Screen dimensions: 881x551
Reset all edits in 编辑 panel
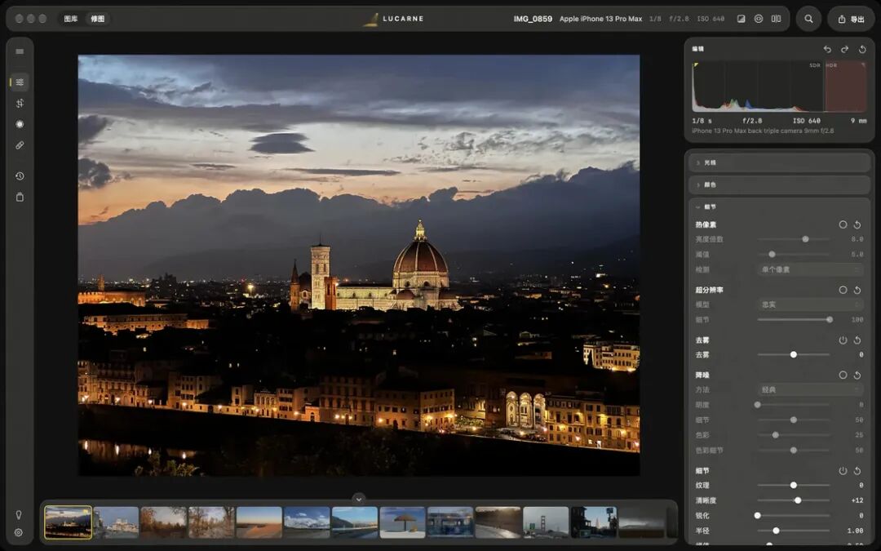pos(862,50)
